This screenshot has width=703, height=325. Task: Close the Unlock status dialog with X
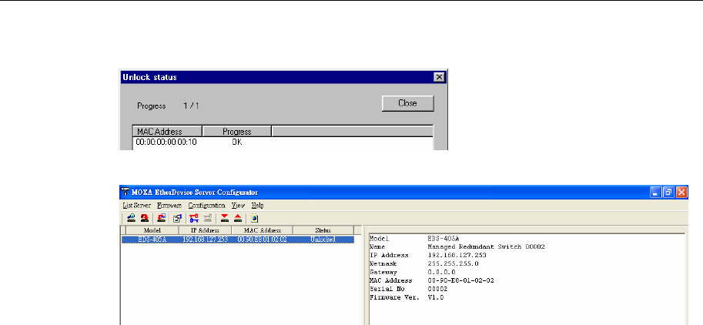point(440,77)
